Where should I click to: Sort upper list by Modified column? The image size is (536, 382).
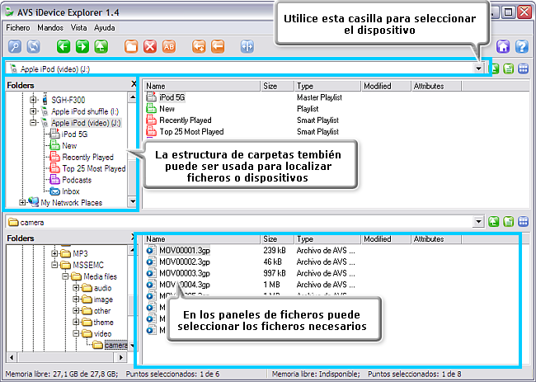[x=386, y=86]
